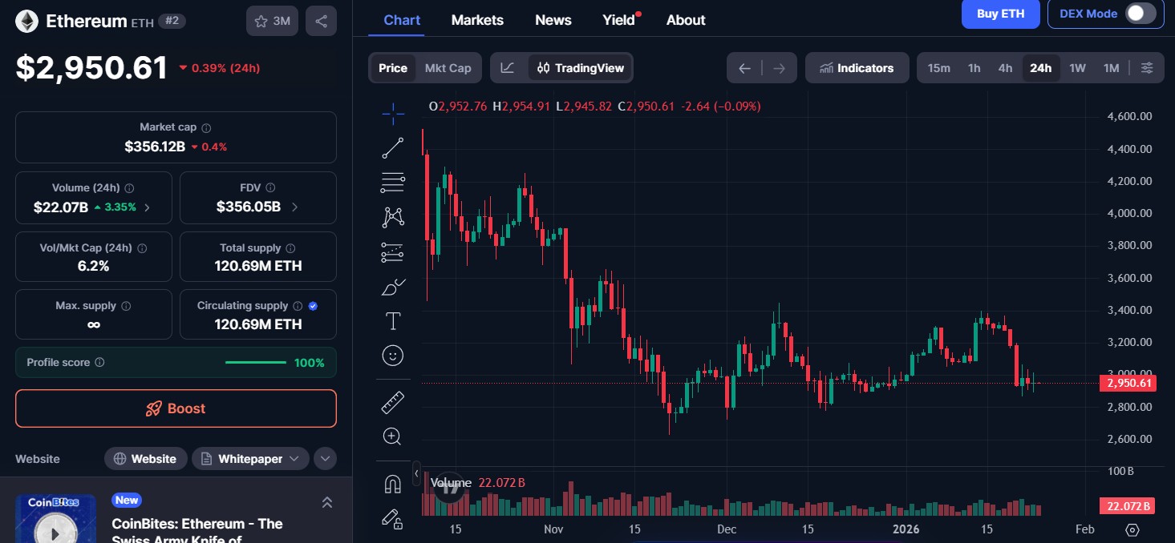Toggle the DEX Mode switch
This screenshot has width=1175, height=543.
coord(1141,14)
